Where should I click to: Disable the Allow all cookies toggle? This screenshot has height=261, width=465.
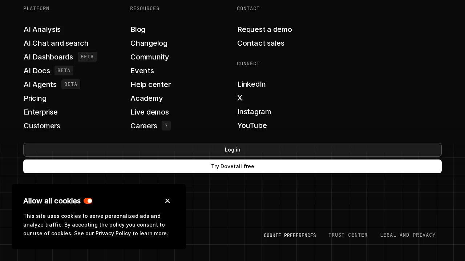pos(88,201)
